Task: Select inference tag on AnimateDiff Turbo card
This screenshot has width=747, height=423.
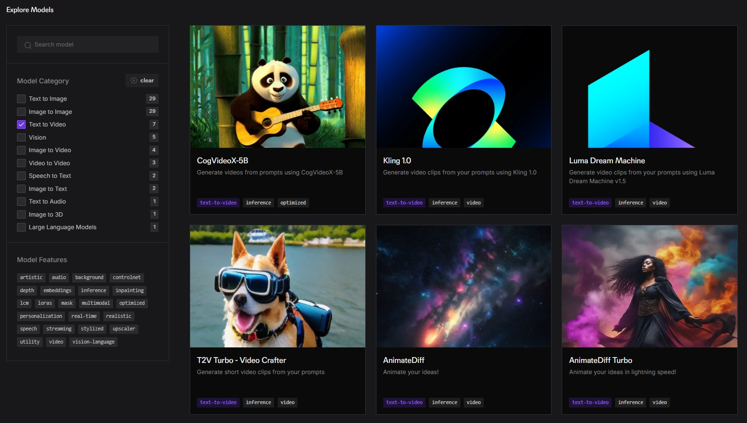Action: click(631, 403)
